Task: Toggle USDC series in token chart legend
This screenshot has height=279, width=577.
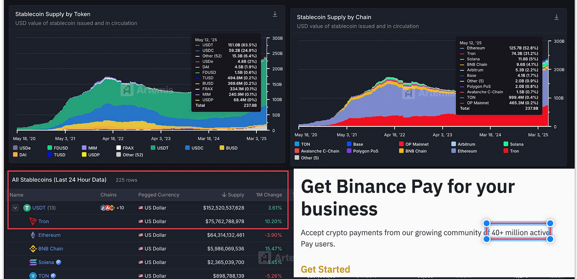Action: (194, 148)
